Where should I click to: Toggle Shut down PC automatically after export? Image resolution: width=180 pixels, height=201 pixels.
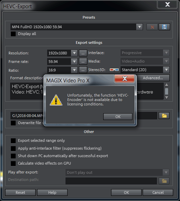click(13, 156)
